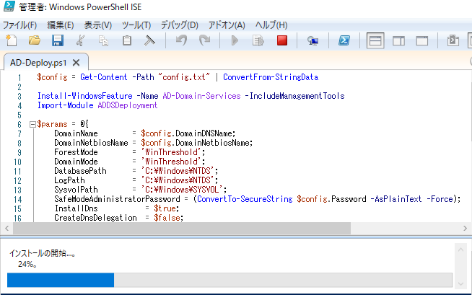Copy selection using the copy icon
This screenshot has height=295, width=472.
[x=103, y=40]
